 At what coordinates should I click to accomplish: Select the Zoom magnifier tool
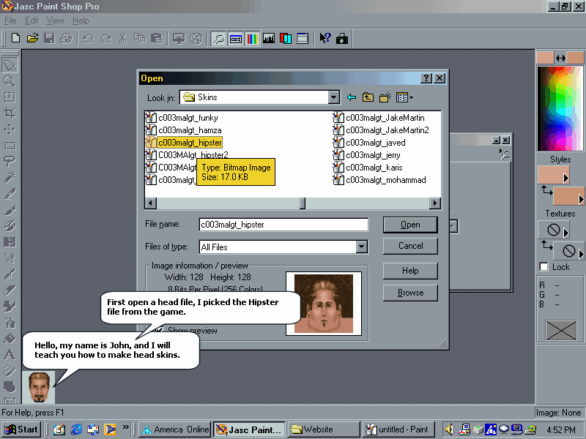(10, 81)
